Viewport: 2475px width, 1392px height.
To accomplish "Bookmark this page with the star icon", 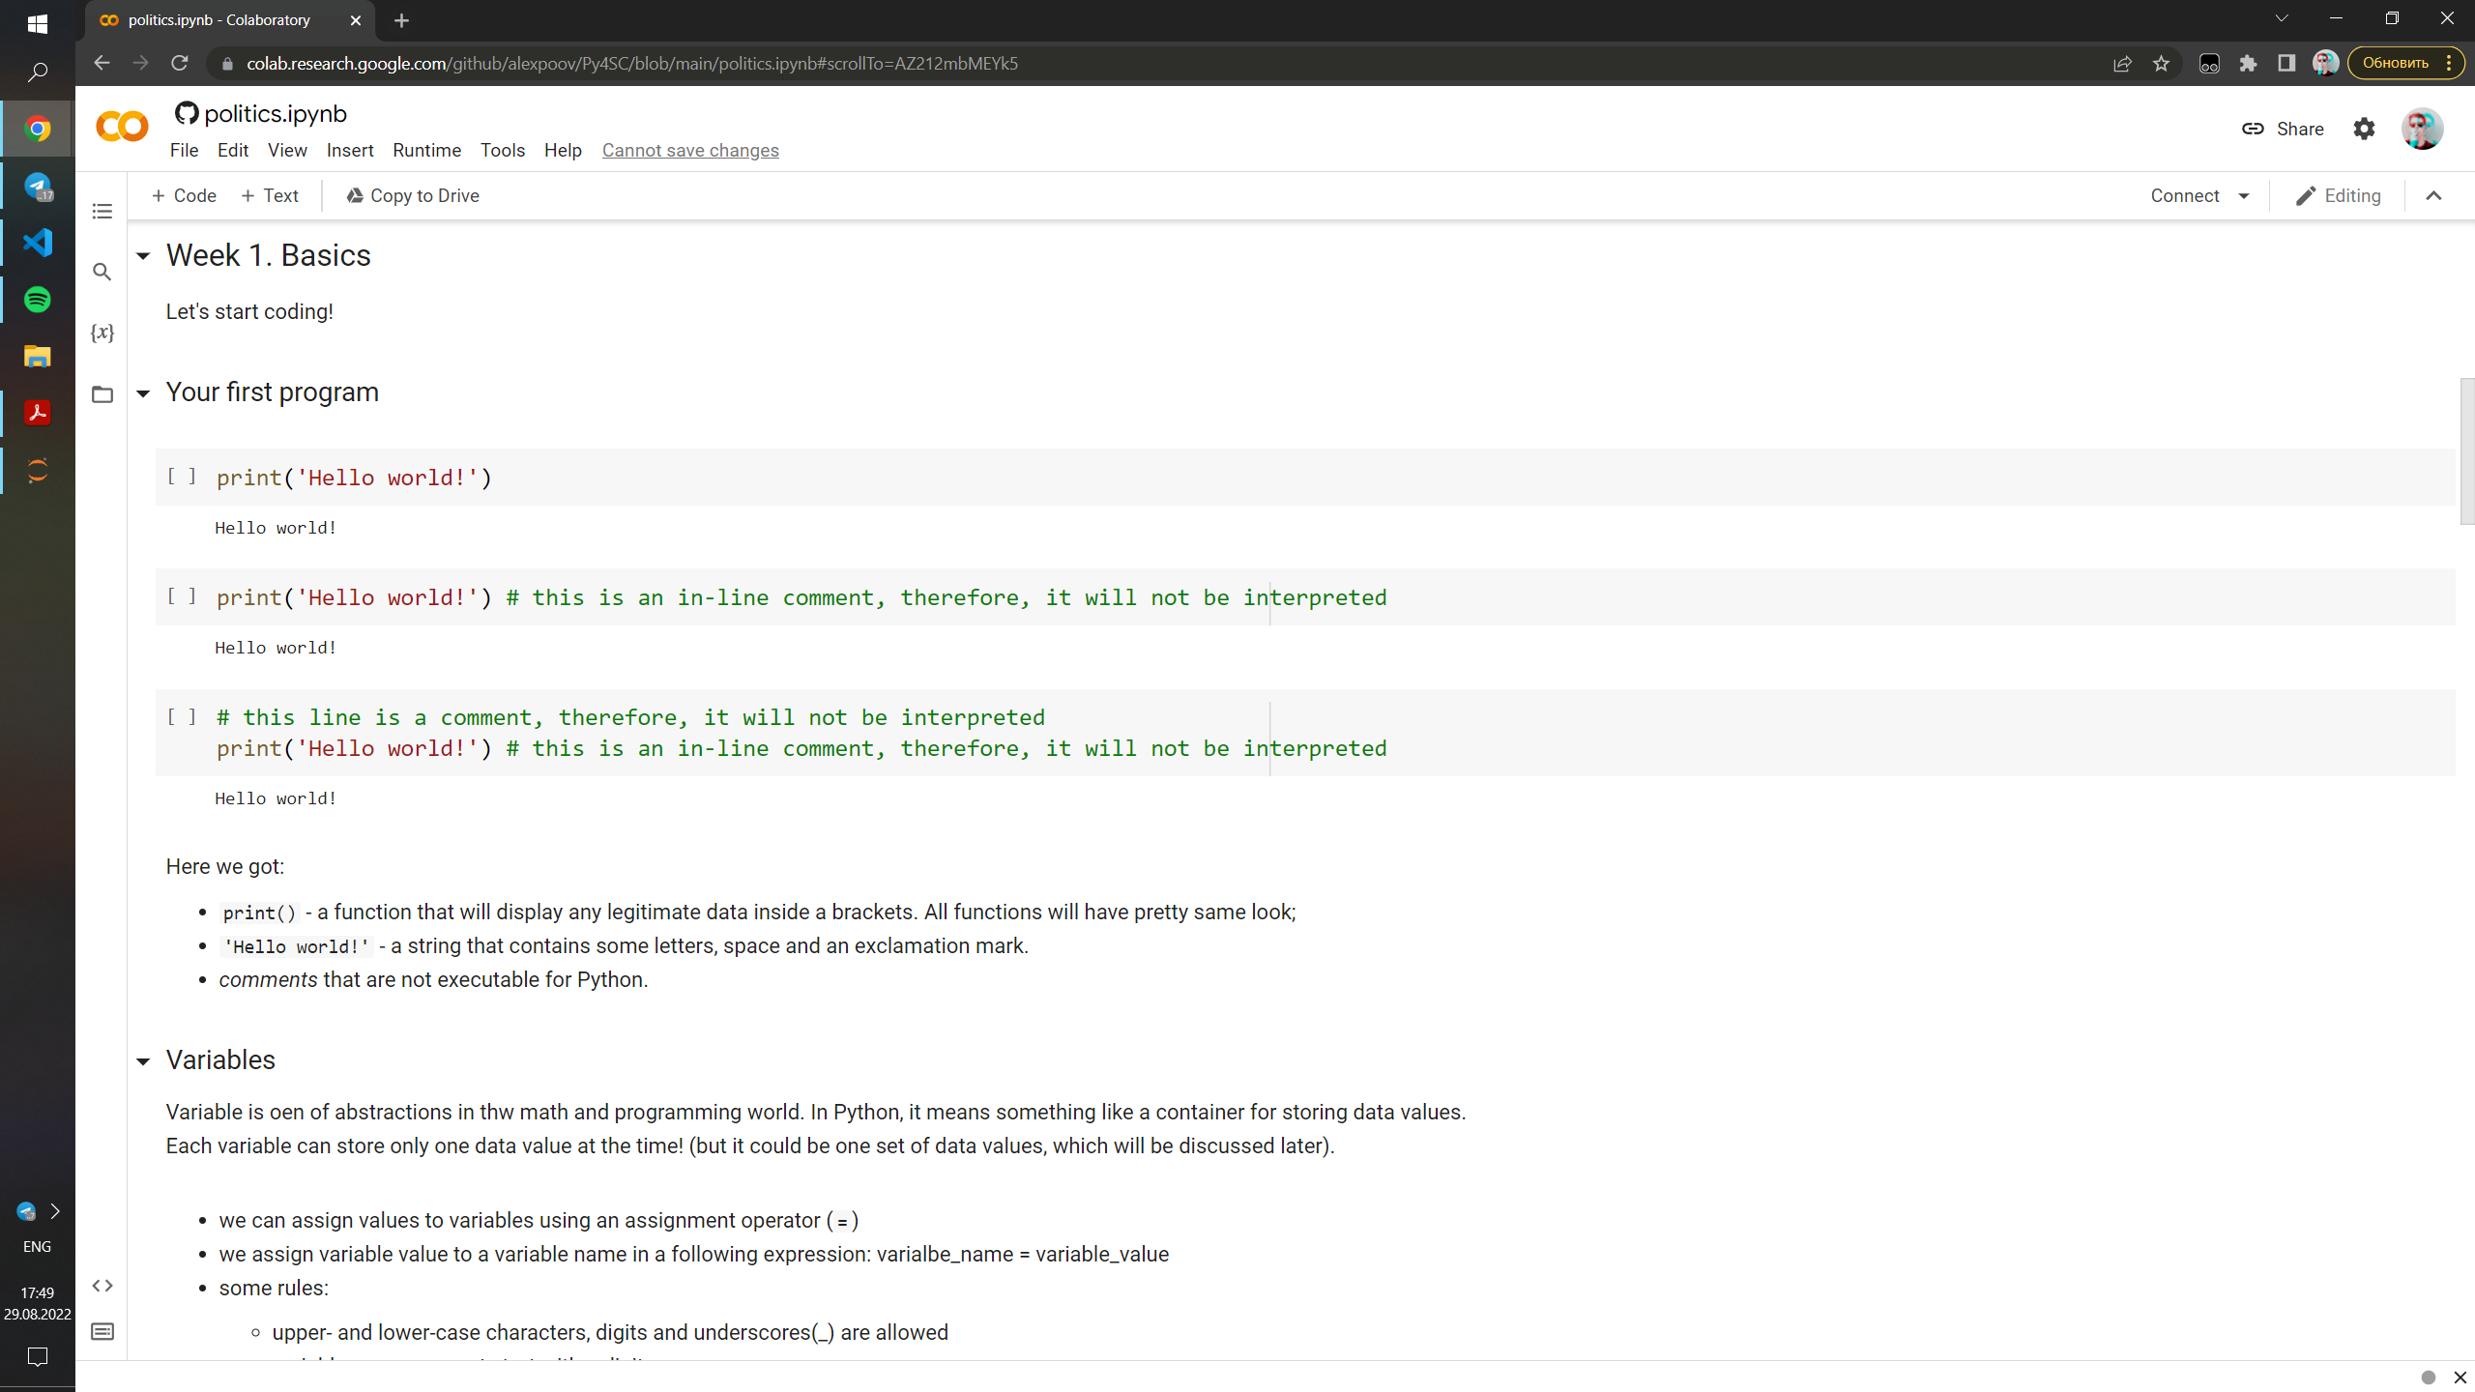I will click(x=2161, y=64).
